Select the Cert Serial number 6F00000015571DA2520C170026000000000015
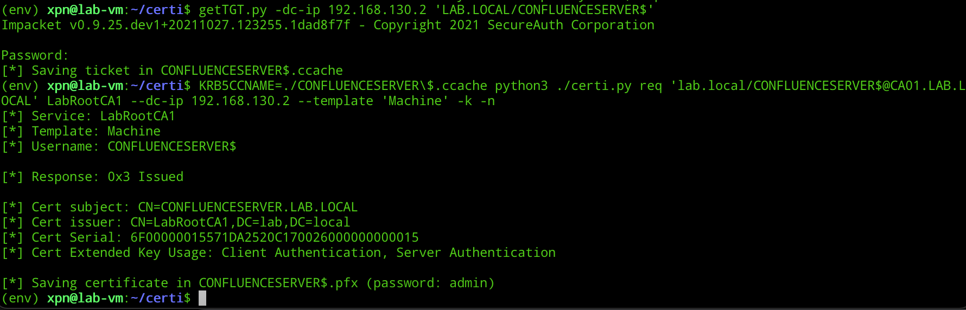The height and width of the screenshot is (310, 966). pos(275,237)
